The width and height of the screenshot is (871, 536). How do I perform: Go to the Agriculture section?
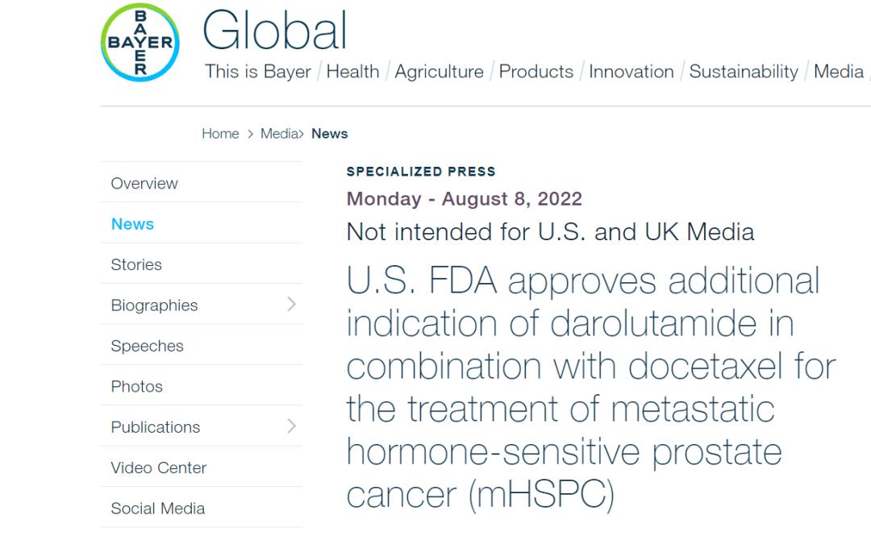tap(439, 72)
